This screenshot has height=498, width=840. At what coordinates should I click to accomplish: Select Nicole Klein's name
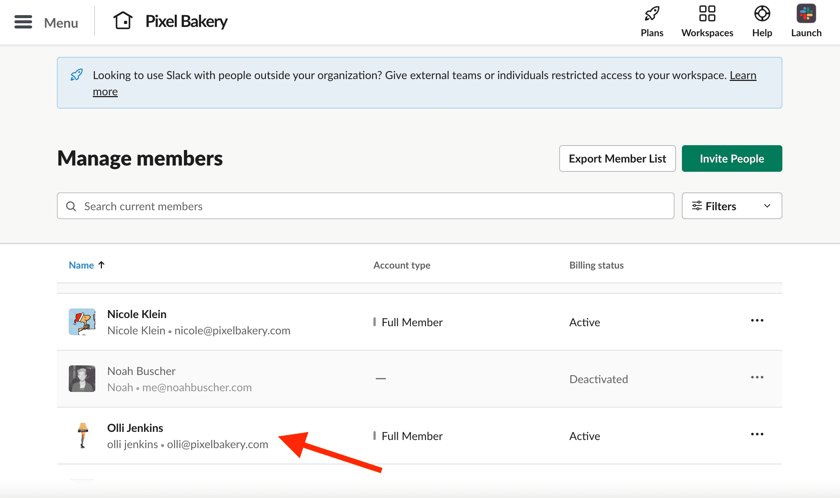coord(137,314)
